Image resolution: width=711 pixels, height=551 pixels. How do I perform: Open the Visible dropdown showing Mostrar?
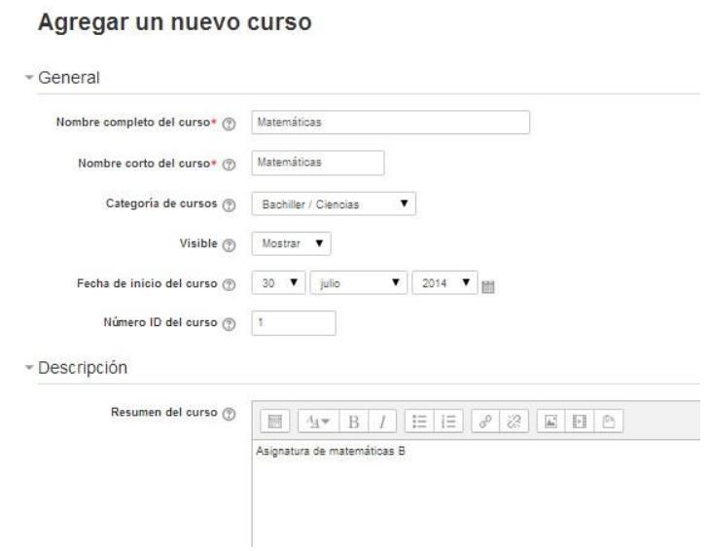point(291,243)
